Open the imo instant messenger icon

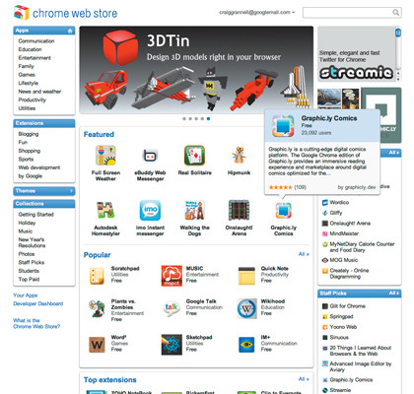150,210
